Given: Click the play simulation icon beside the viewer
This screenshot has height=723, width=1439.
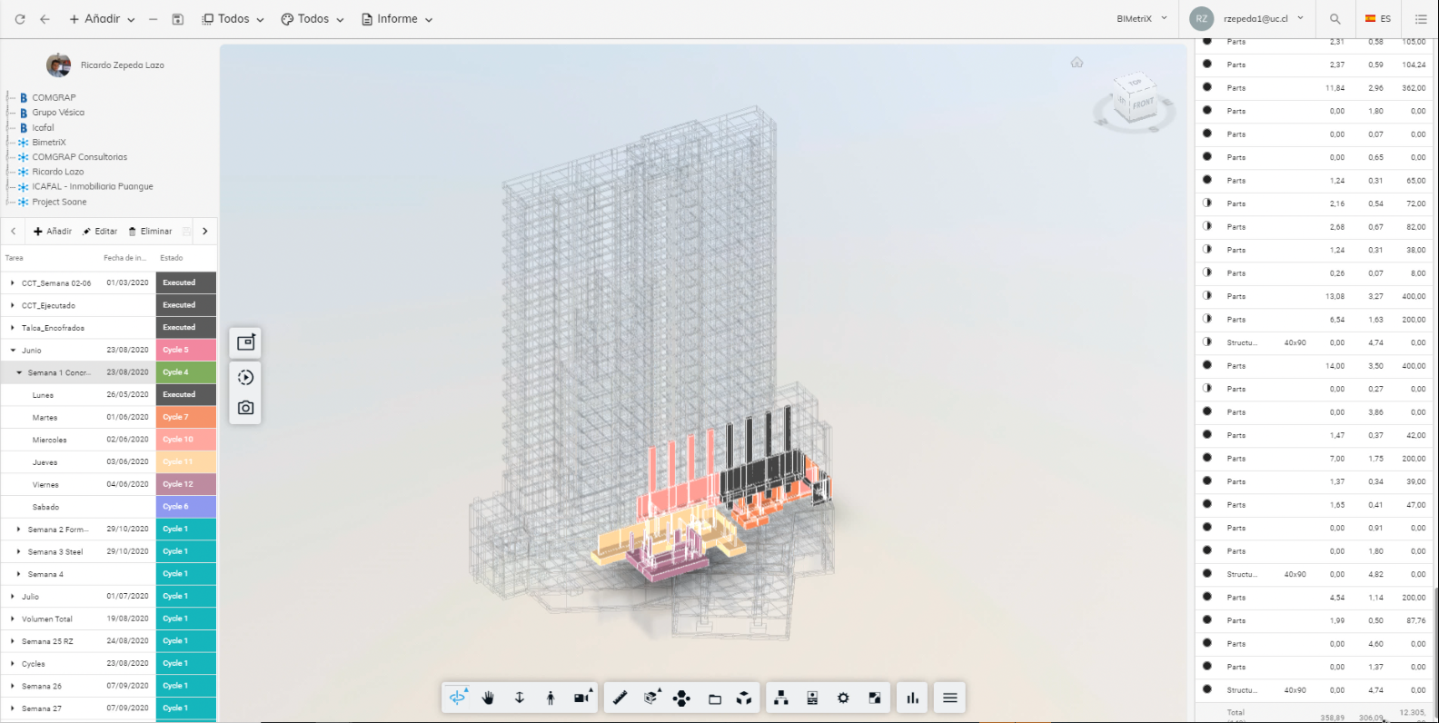Looking at the screenshot, I should [245, 377].
